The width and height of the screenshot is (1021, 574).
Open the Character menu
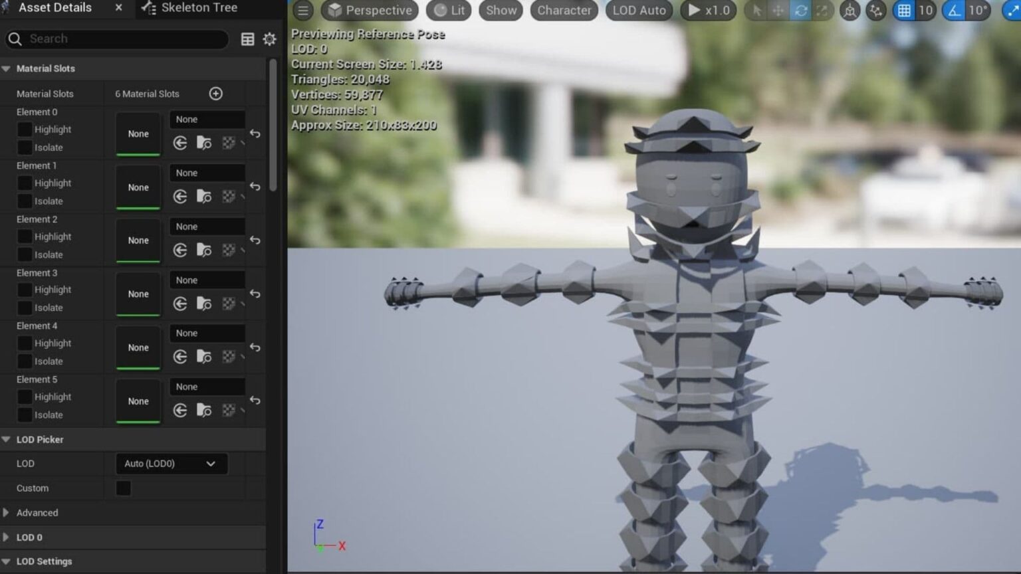(x=564, y=11)
